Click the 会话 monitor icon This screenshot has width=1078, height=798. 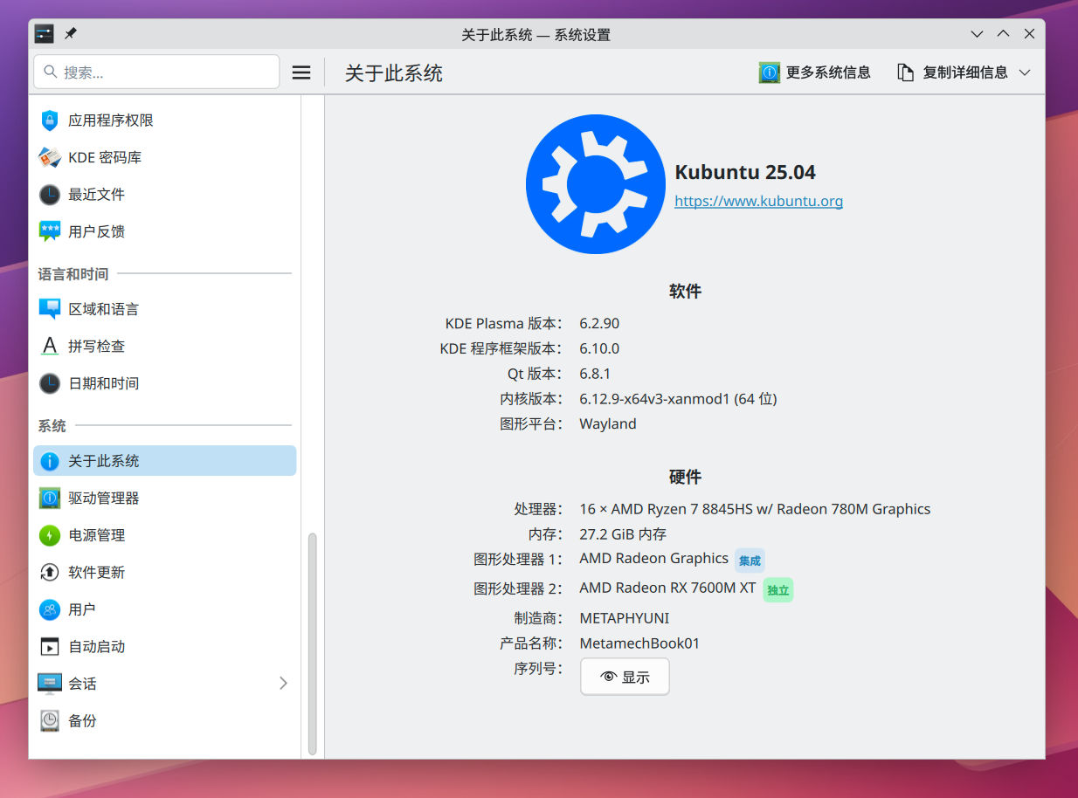click(x=50, y=684)
